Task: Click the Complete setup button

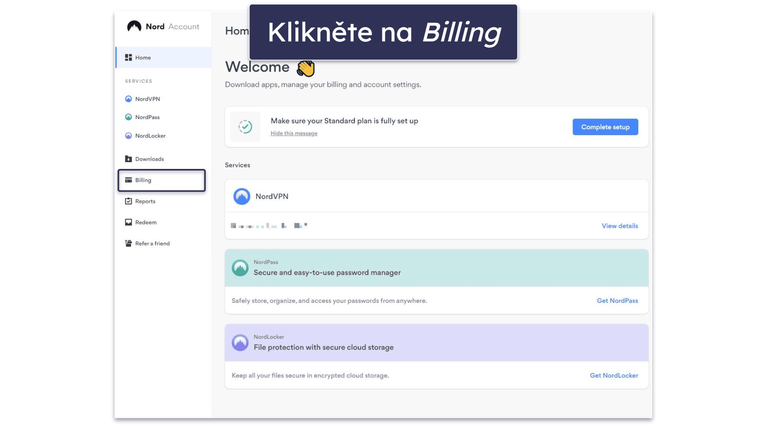Action: click(605, 127)
